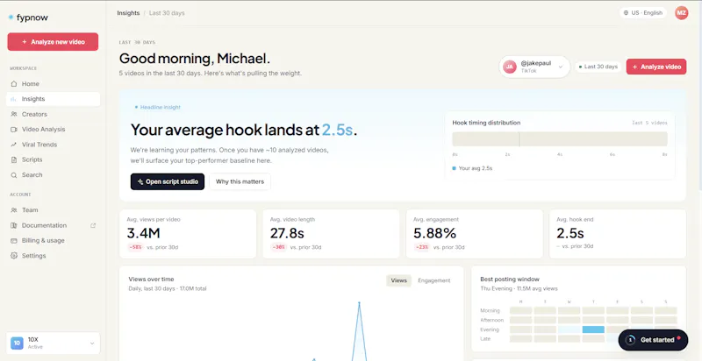This screenshot has width=702, height=361.
Task: Click the Scripts document icon
Action: coord(14,160)
